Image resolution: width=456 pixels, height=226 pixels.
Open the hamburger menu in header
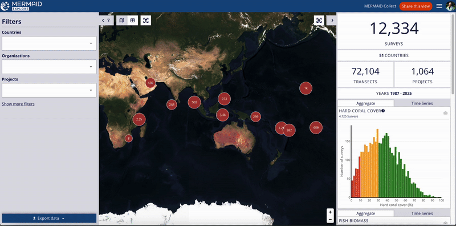point(439,6)
